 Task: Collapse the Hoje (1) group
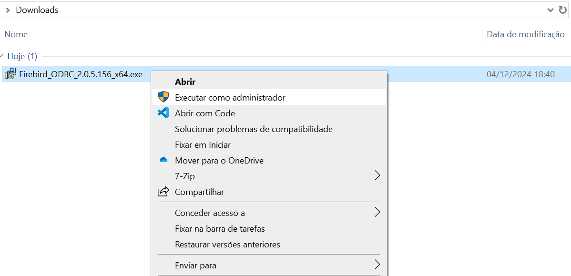(x=2, y=56)
